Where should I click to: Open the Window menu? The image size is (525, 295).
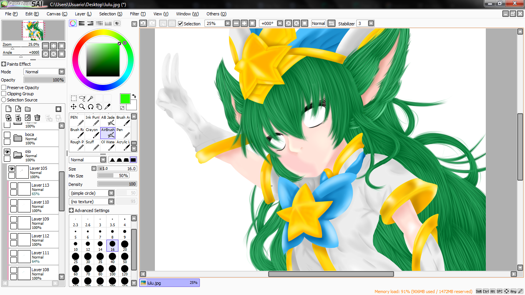[x=188, y=14]
